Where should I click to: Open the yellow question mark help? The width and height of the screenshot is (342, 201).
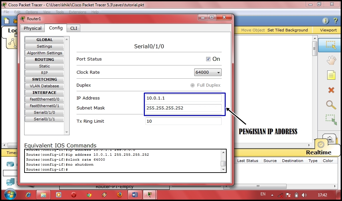point(336,21)
